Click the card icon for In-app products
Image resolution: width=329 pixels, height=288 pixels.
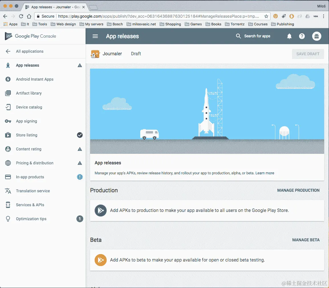(x=8, y=177)
